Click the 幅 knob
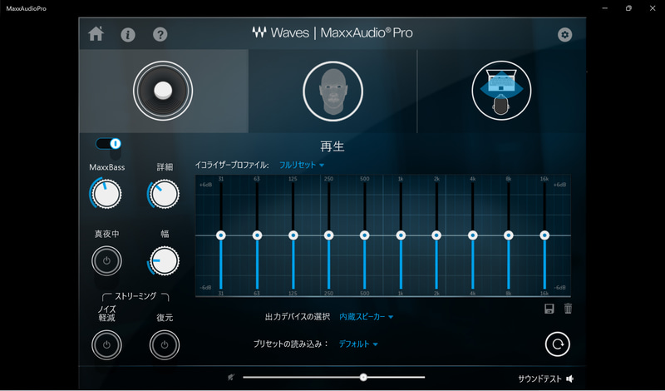This screenshot has height=391, width=665. (x=164, y=260)
